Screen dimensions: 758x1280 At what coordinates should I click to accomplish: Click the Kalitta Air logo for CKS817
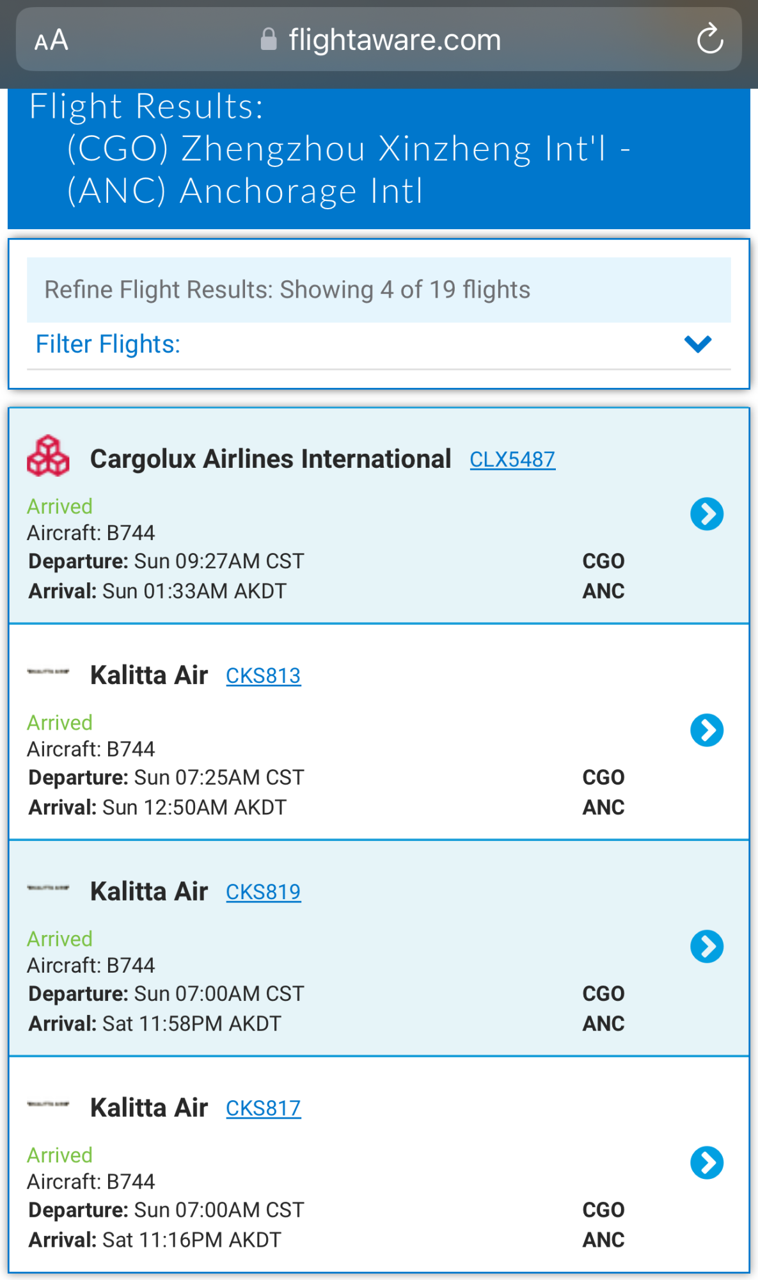pos(48,1105)
